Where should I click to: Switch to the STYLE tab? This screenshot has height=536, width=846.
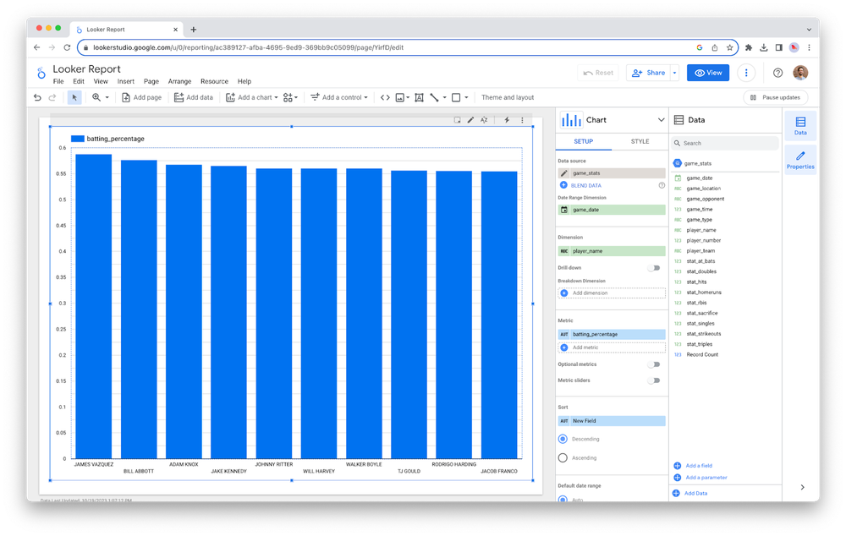click(640, 141)
